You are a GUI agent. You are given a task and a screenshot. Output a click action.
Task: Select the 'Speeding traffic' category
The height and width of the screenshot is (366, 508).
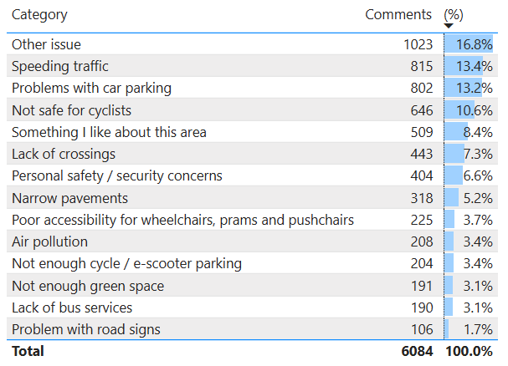(59, 66)
